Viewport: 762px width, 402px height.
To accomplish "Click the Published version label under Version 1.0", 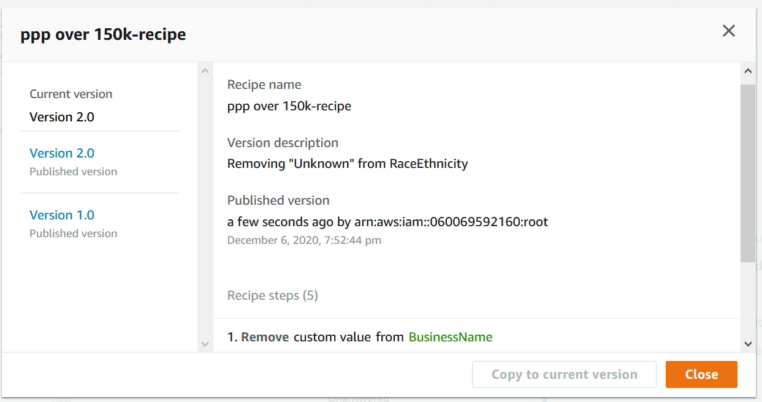I will point(73,233).
